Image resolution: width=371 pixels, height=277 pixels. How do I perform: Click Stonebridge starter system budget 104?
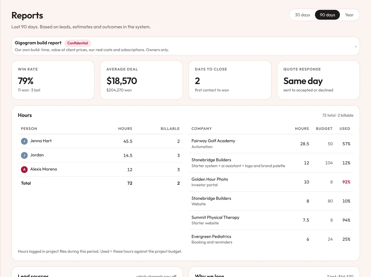pyautogui.click(x=329, y=163)
